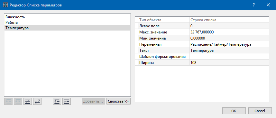Click the swap arrows replace icon
Viewport: 276px width, 118px height.
point(37,101)
